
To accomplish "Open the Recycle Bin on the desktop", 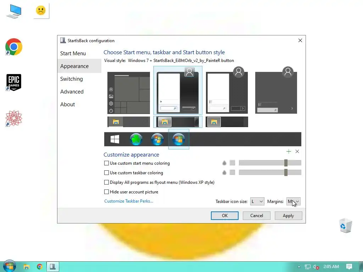I will point(346,225).
